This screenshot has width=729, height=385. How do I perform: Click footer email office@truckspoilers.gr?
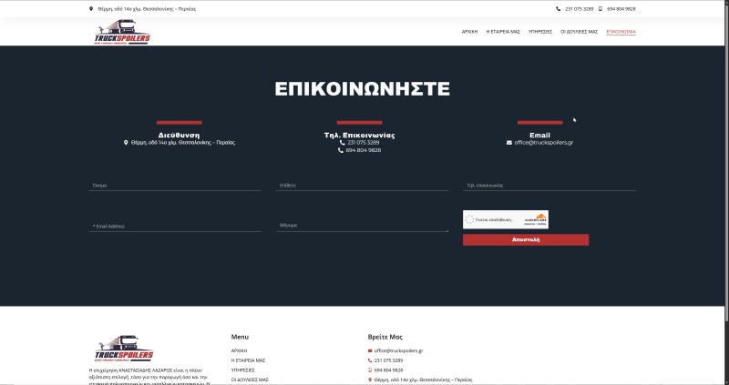point(398,350)
